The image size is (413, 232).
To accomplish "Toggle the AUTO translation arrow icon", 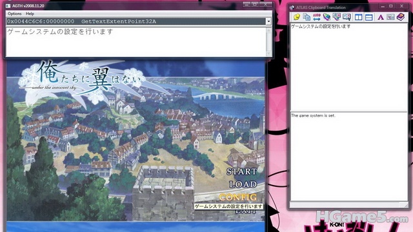I will (317, 17).
